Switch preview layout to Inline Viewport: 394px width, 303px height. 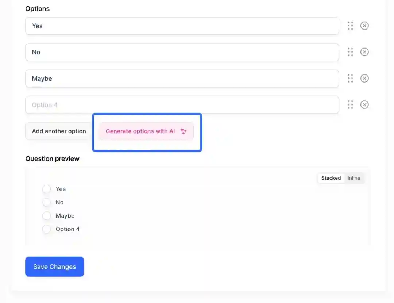point(354,178)
